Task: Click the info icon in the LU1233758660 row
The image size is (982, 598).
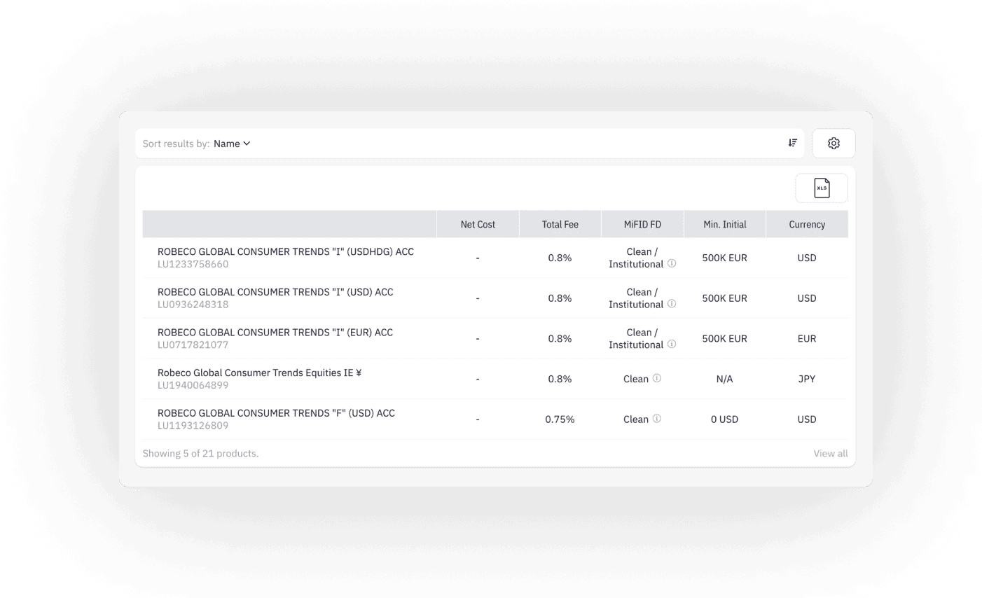Action: tap(672, 264)
